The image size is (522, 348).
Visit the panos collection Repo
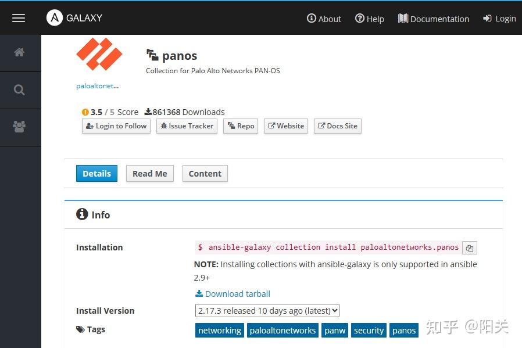click(x=240, y=126)
